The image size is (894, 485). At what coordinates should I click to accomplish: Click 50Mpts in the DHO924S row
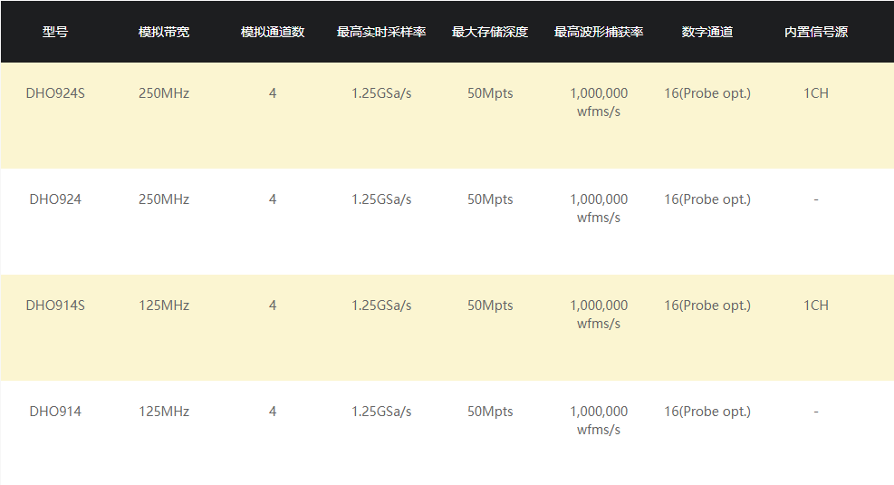(x=490, y=93)
